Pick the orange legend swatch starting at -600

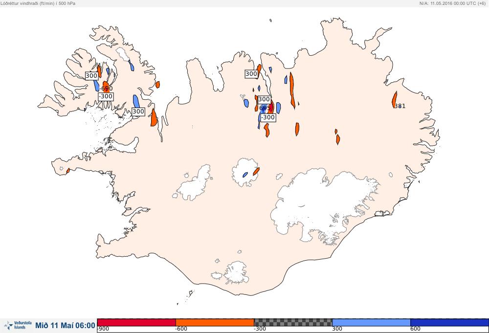[215, 322]
